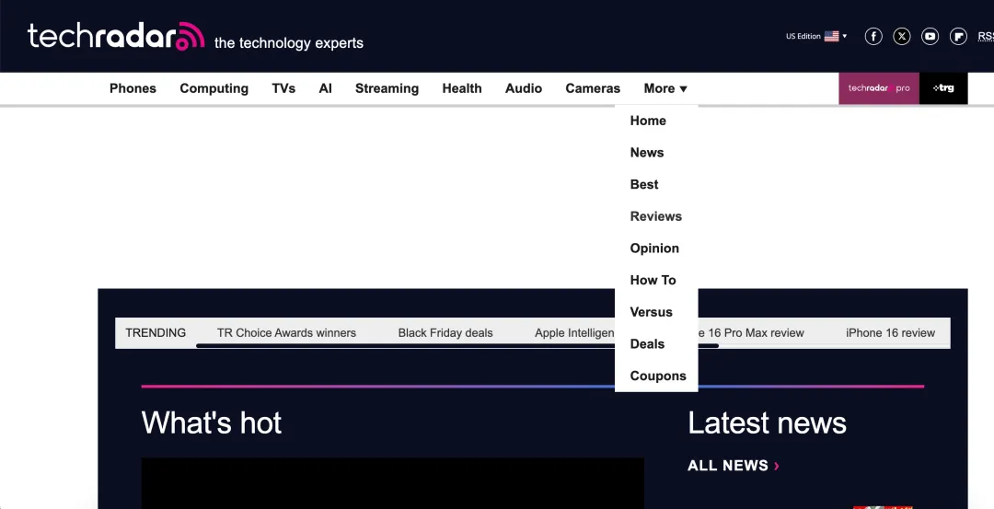Open the US Edition region dropdown
The image size is (994, 509).
point(816,37)
